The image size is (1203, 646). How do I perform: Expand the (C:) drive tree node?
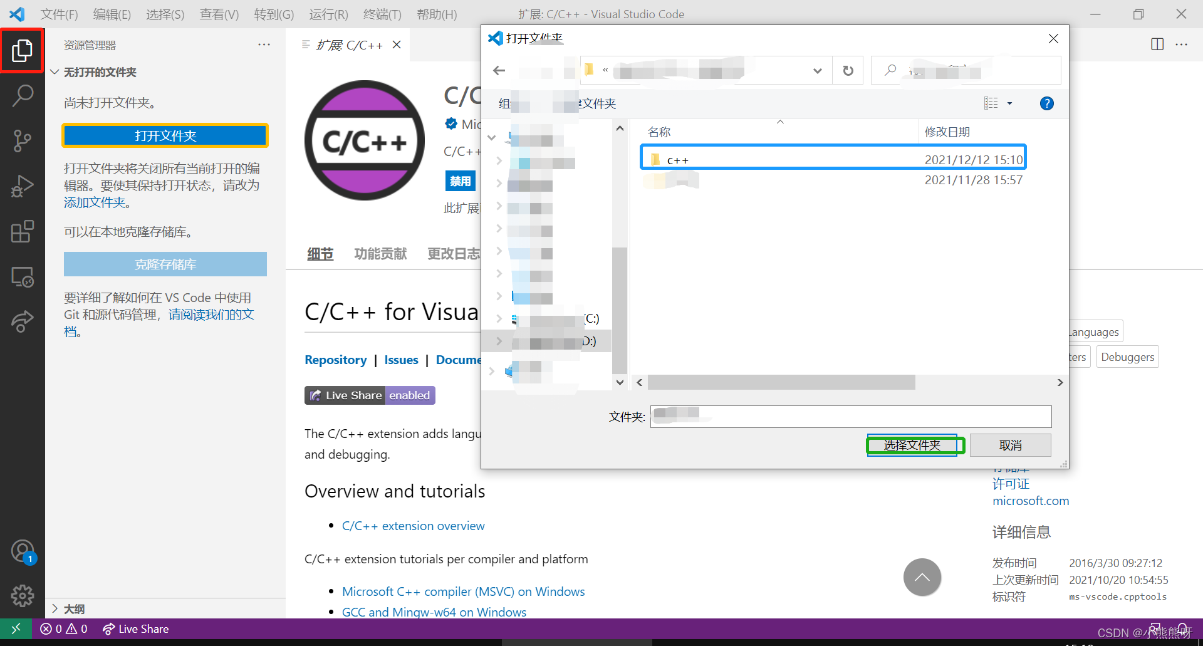499,318
